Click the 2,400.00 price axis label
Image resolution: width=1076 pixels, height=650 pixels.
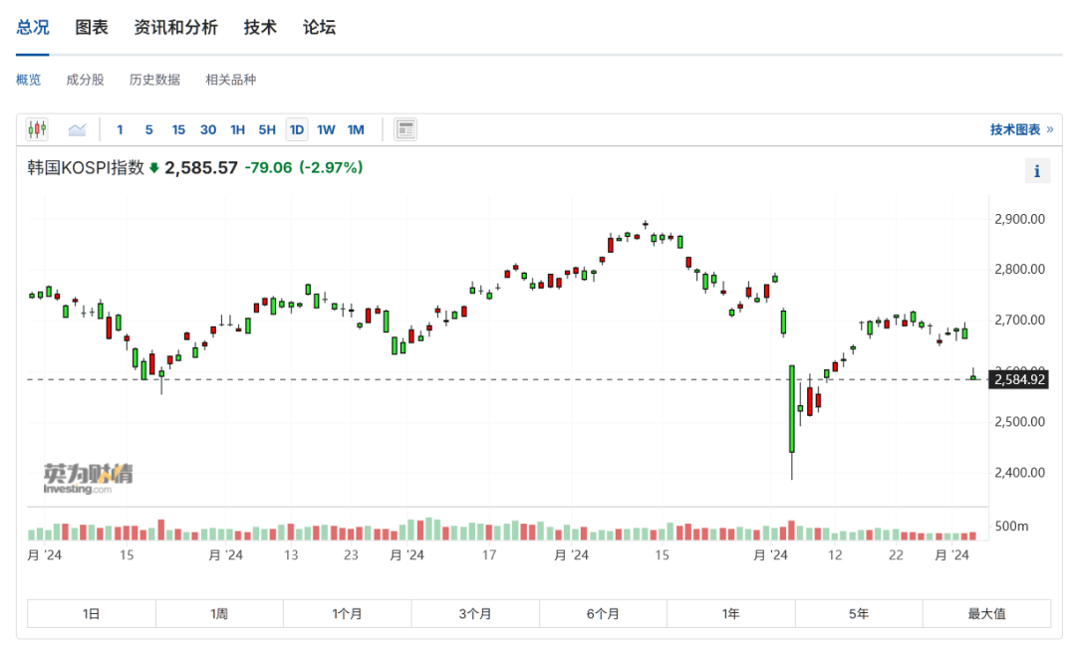(1020, 473)
